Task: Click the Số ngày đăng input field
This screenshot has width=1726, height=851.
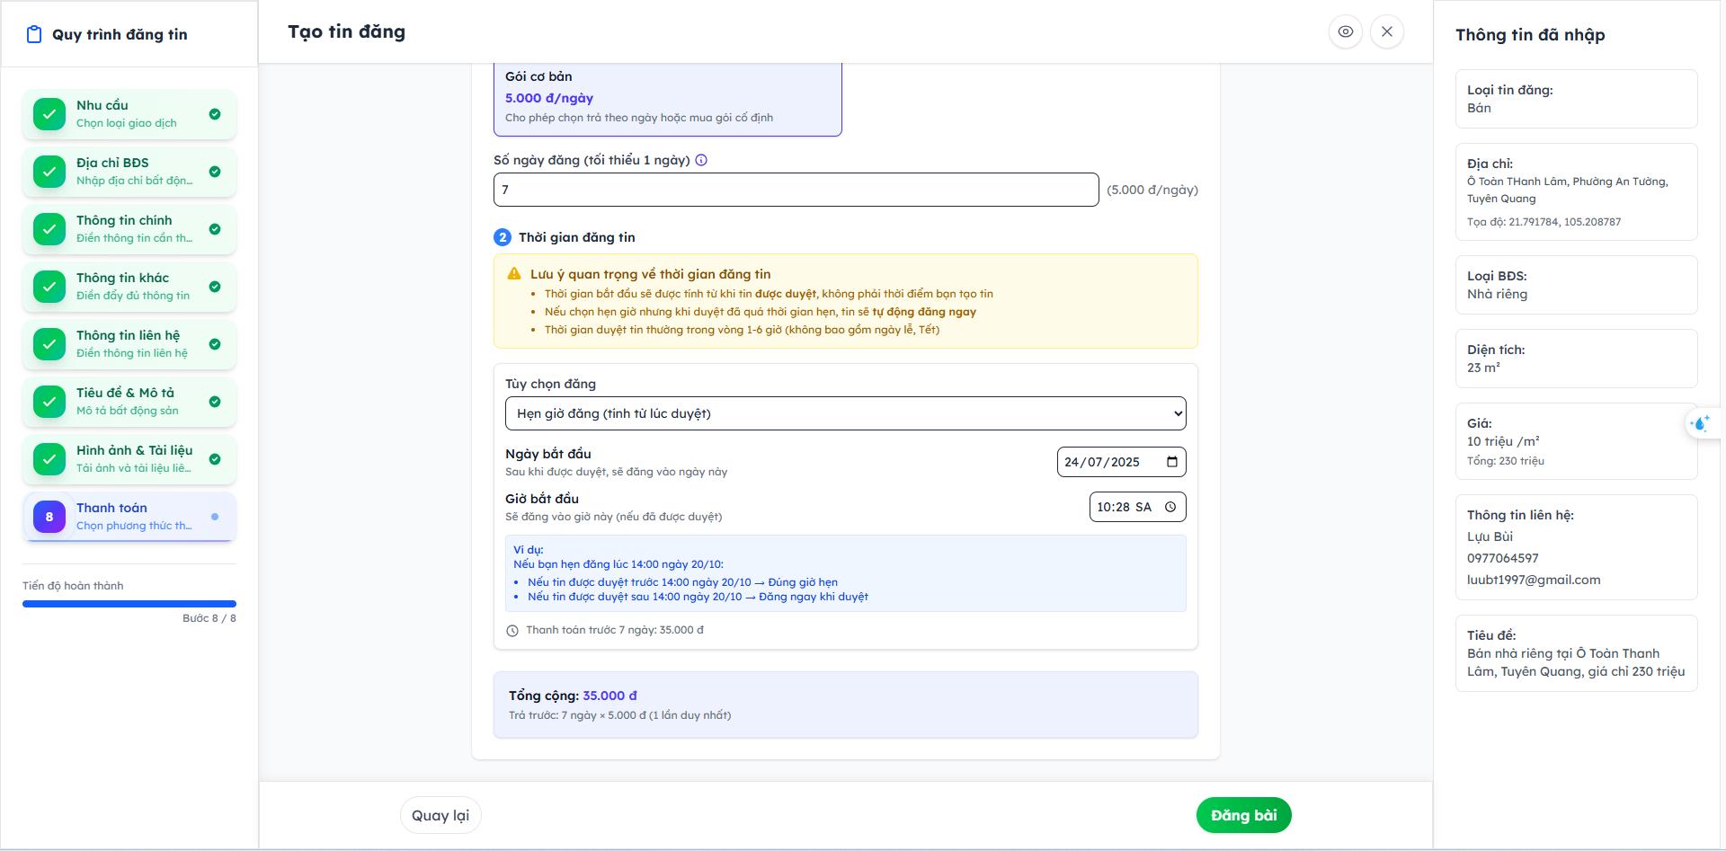Action: click(796, 190)
